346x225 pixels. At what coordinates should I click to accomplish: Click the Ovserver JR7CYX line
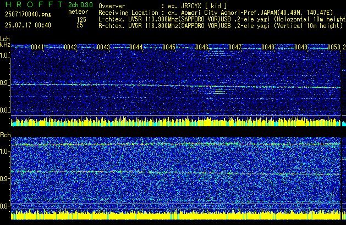(163, 6)
